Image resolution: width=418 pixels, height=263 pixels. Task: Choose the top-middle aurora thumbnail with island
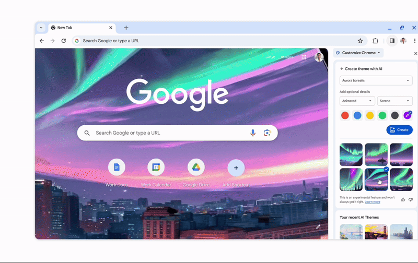[376, 154]
